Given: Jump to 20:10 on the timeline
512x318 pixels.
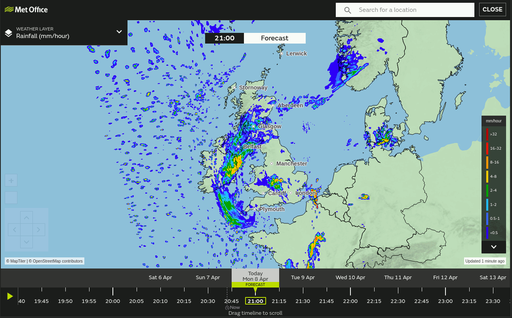Looking at the screenshot, I should (x=160, y=301).
